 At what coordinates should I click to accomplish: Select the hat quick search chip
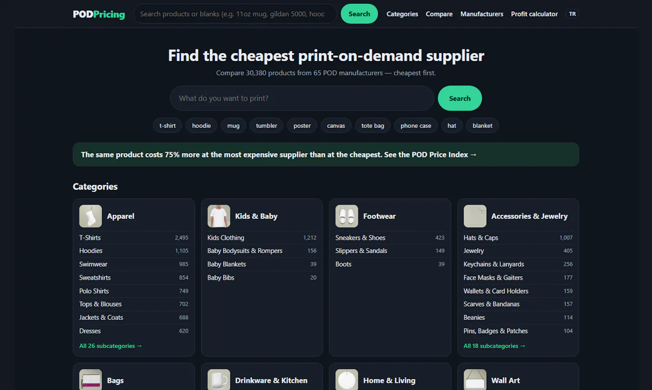click(452, 126)
